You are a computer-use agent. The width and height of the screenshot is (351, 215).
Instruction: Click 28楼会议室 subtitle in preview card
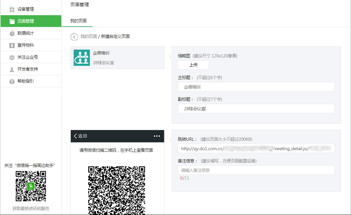pos(103,63)
